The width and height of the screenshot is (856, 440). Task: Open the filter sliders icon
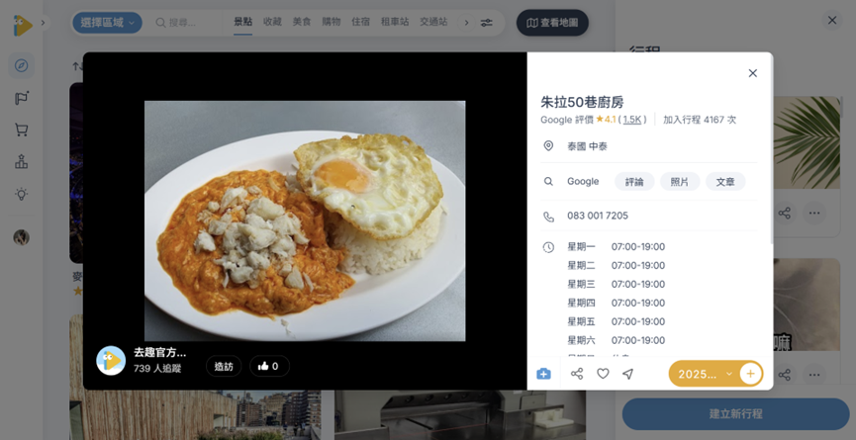tap(487, 23)
